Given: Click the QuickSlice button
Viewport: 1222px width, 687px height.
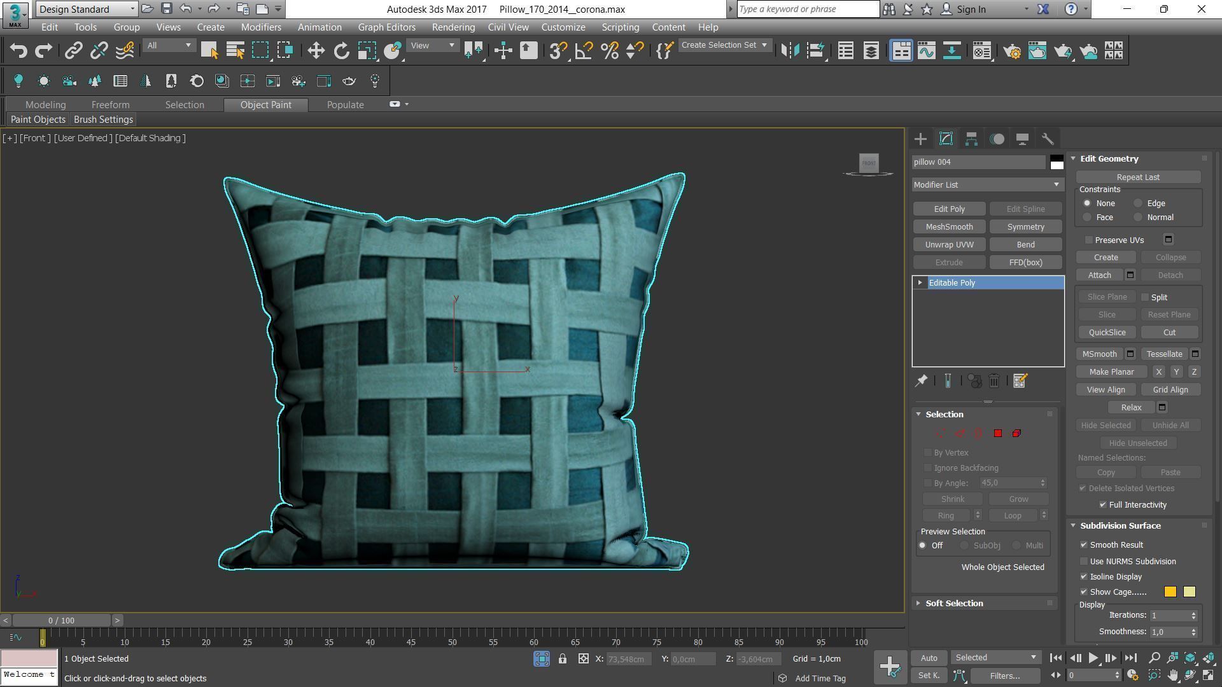Looking at the screenshot, I should [1107, 333].
